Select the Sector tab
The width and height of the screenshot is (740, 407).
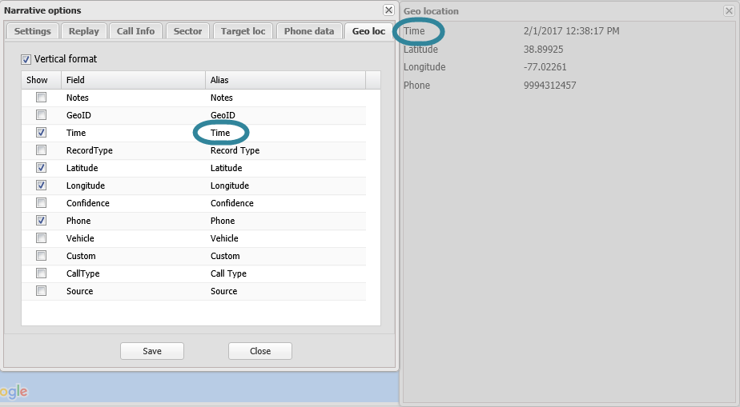click(188, 31)
